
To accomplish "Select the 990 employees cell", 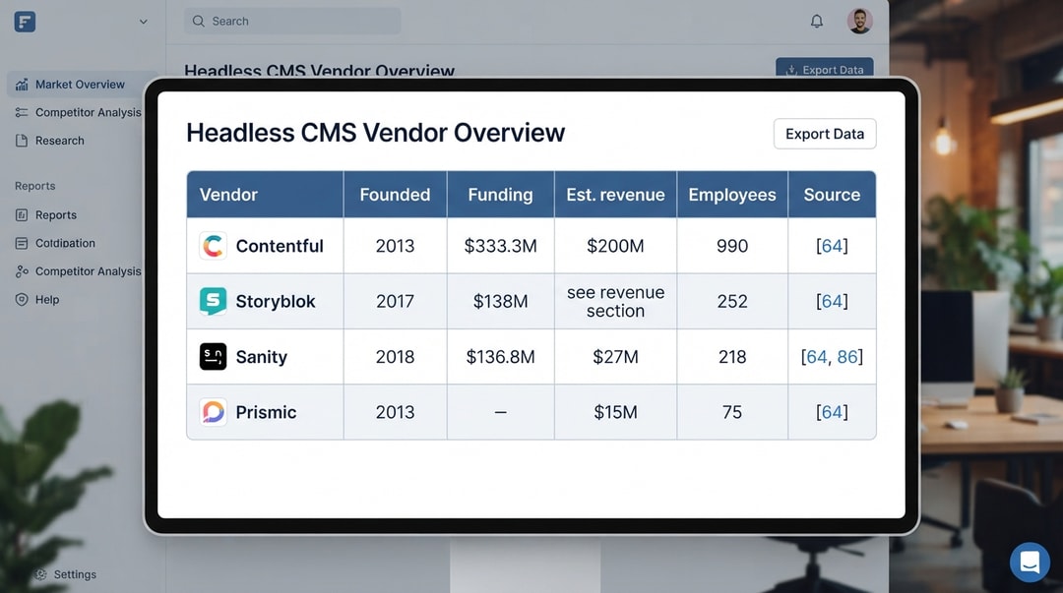I will click(x=732, y=245).
